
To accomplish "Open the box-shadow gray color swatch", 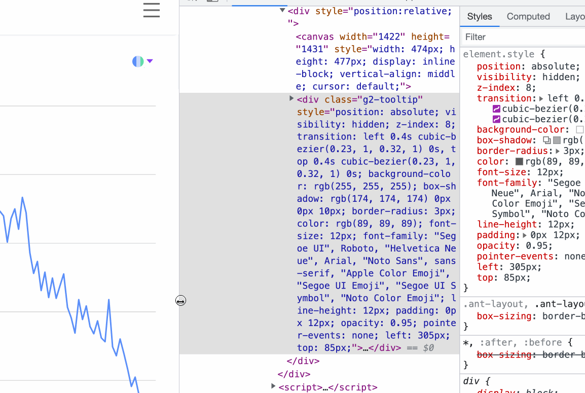I will pos(557,140).
